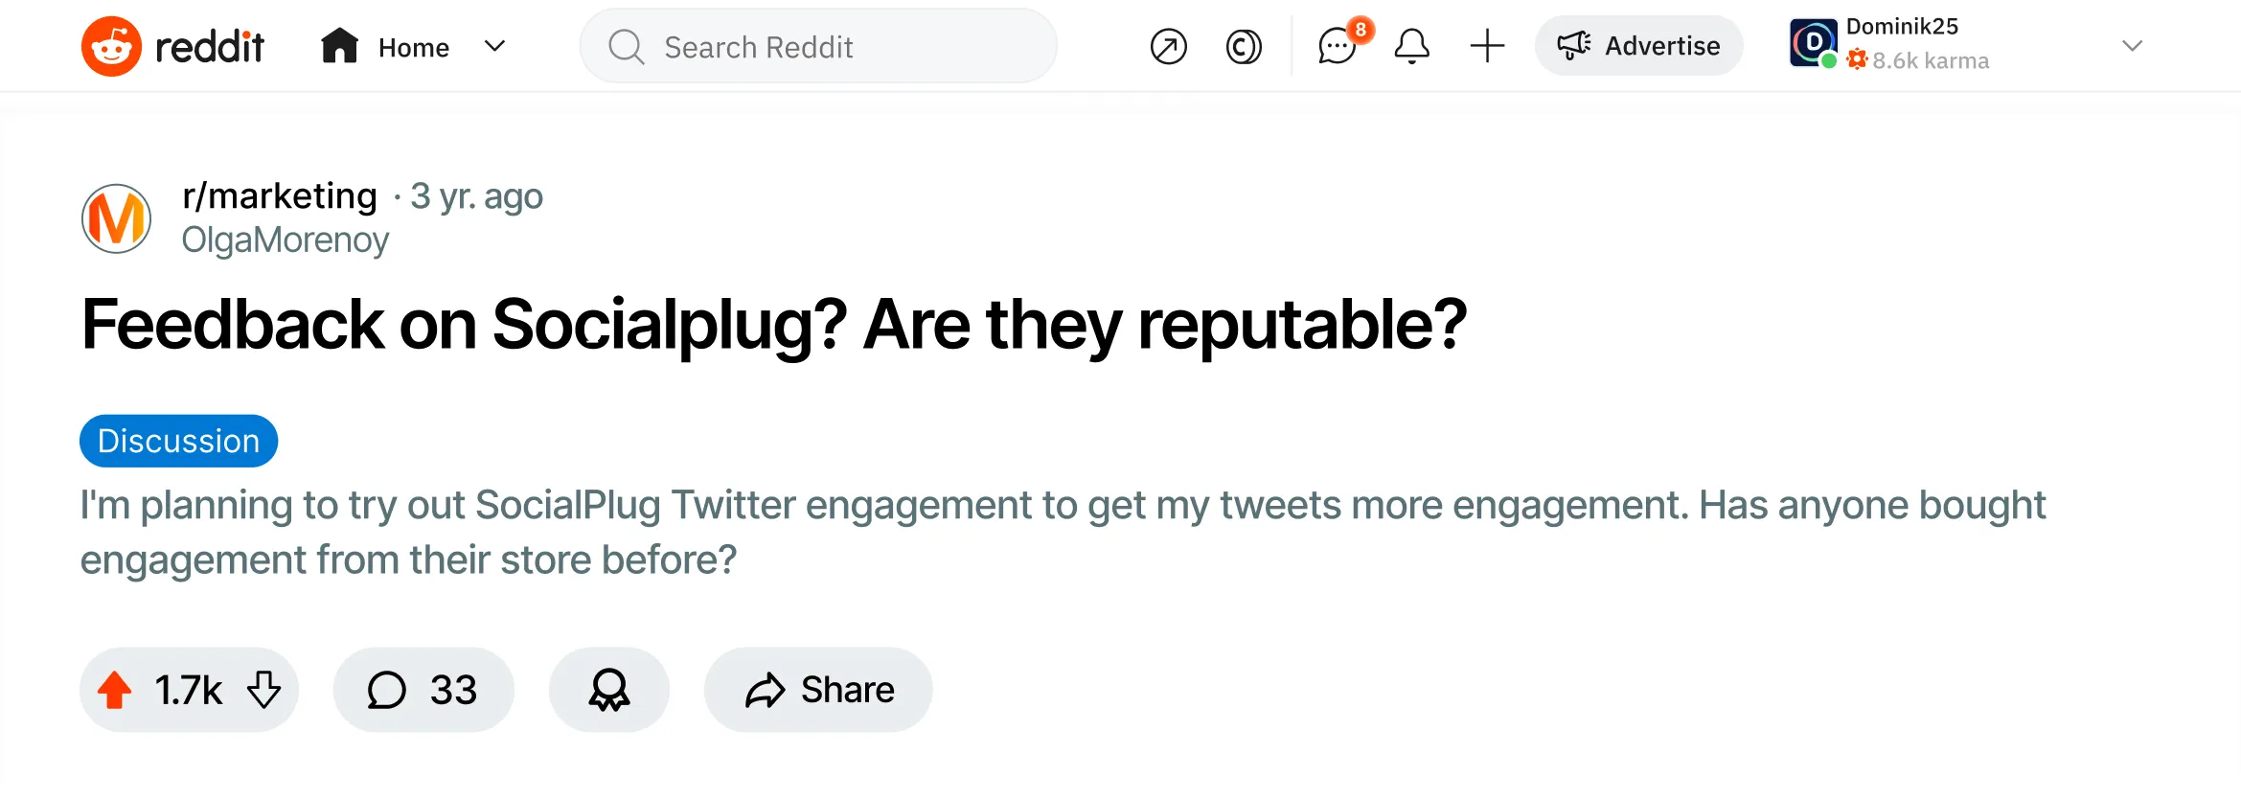Visit the r/marketing subreddit
2241x799 pixels.
278,195
